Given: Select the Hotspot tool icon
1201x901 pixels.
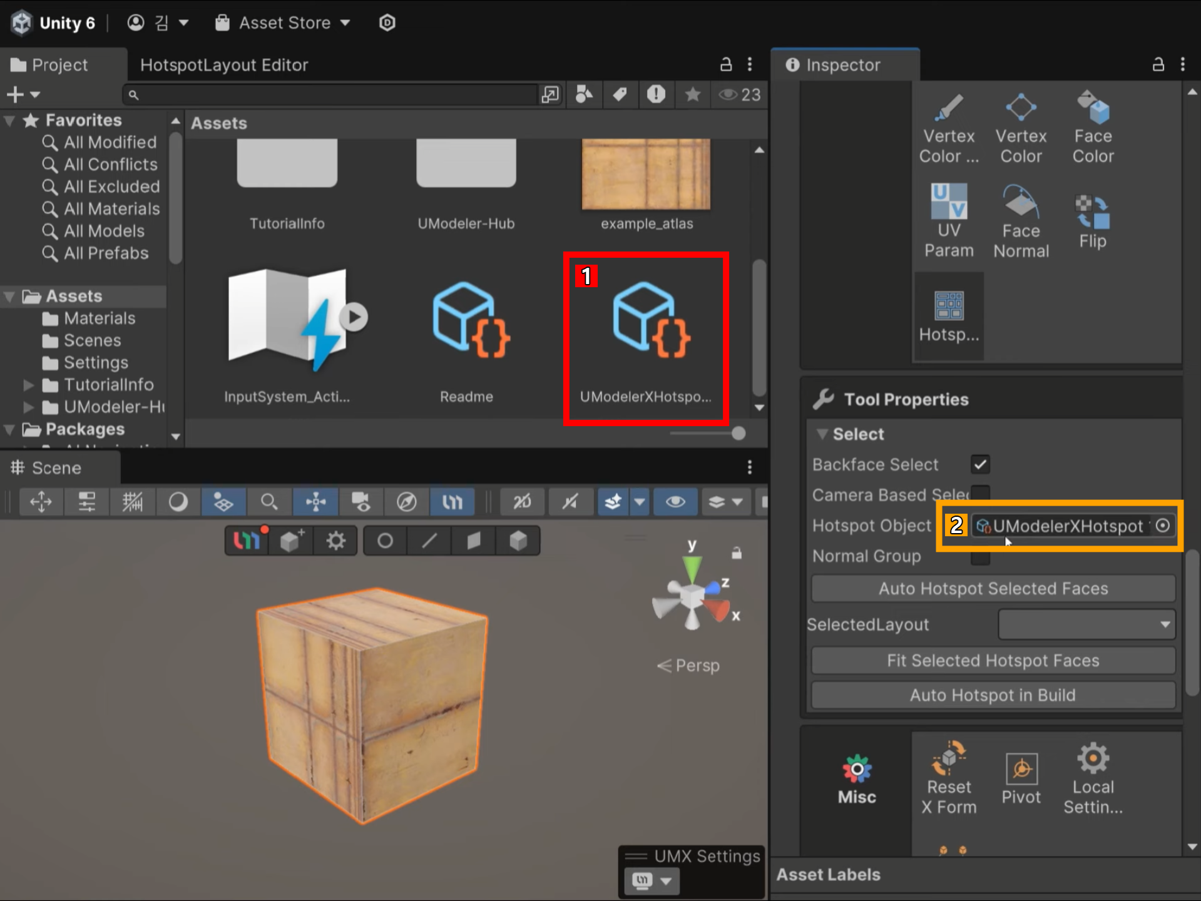Looking at the screenshot, I should click(949, 316).
